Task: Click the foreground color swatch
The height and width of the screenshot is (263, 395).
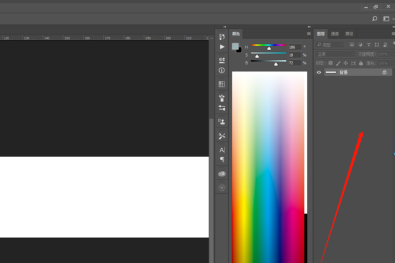Action: click(x=235, y=46)
